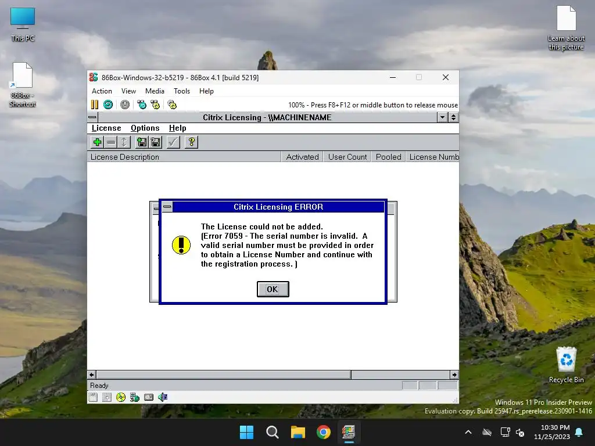Minimize the 86Box window

[393, 77]
